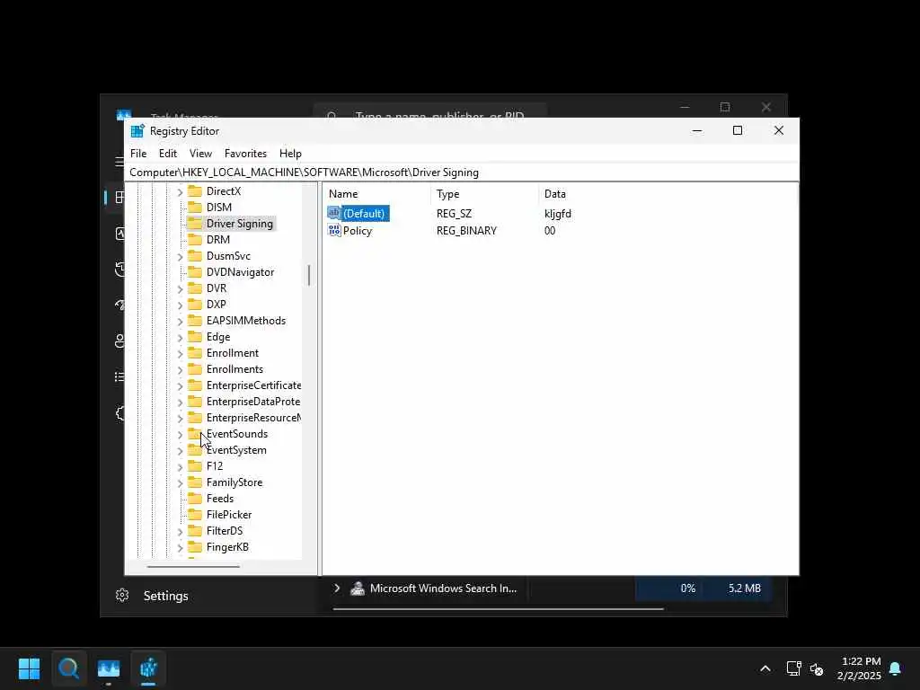920x690 pixels.
Task: Select the FingerKB tree item
Action: point(227,547)
